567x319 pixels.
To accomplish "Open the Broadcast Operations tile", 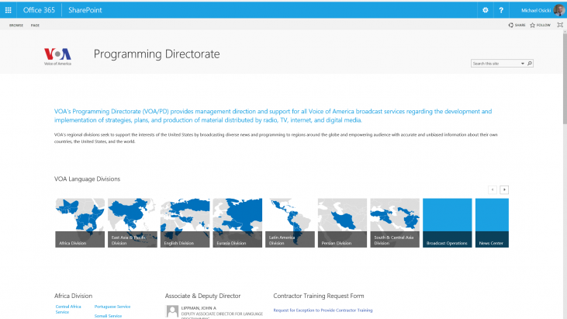I will (x=448, y=223).
